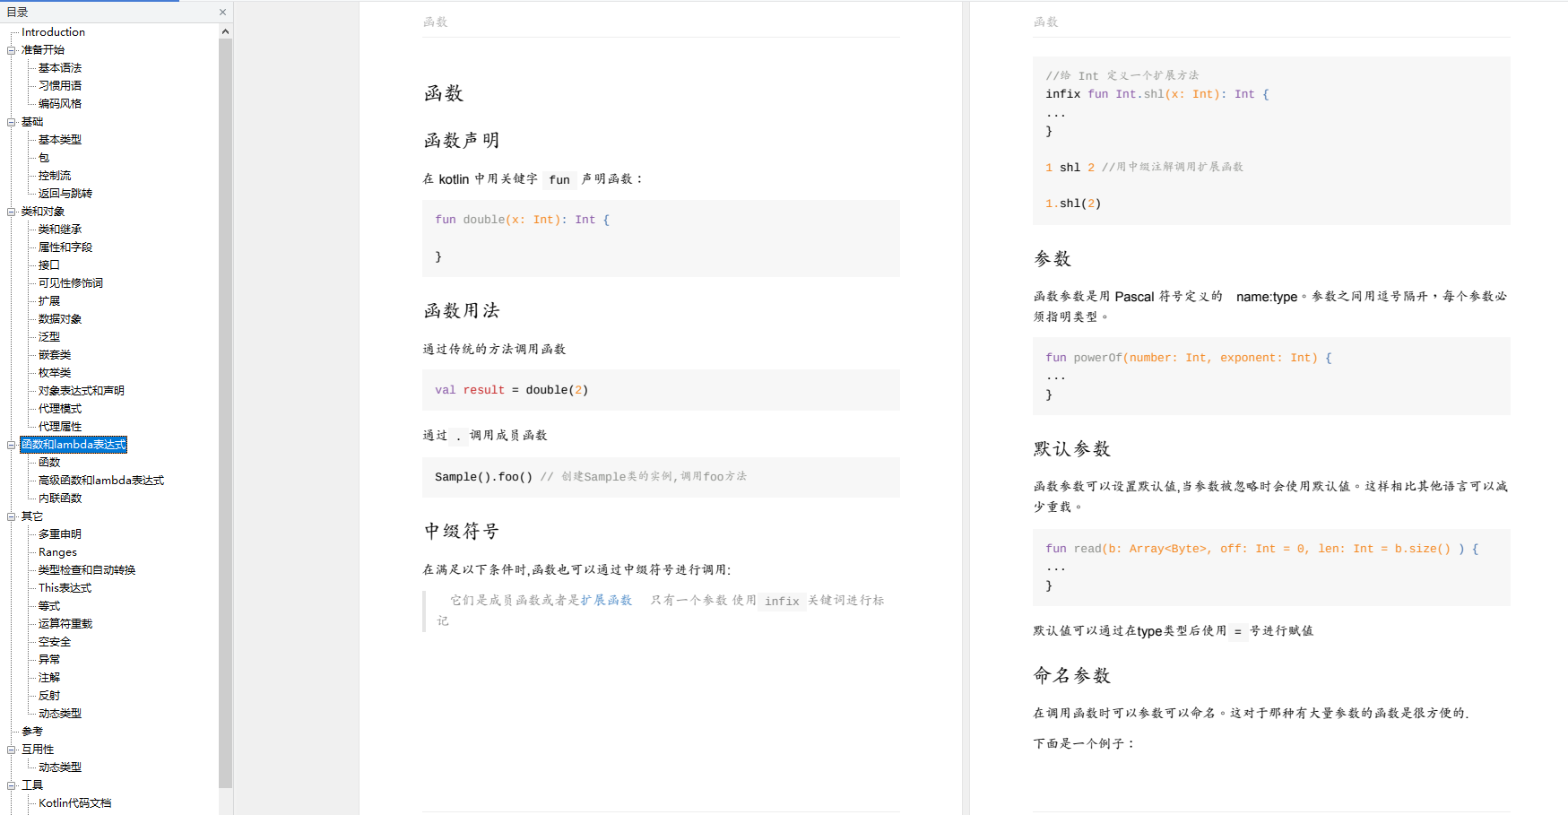Follow the 扩展函数 hyperlink in the page
The image size is (1568, 815).
click(606, 601)
